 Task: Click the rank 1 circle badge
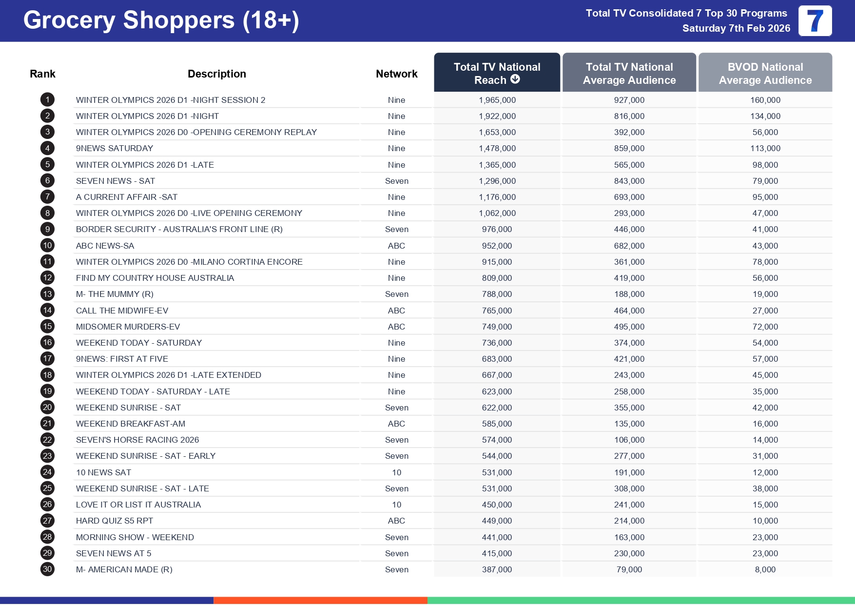[x=47, y=100]
